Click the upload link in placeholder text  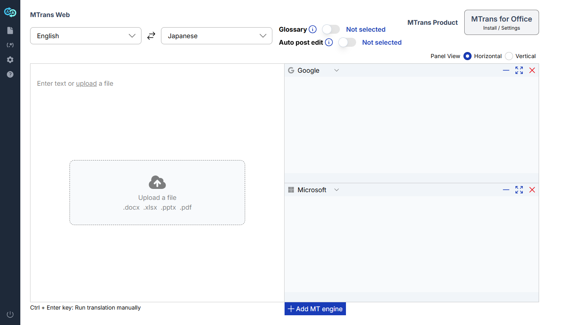[86, 83]
